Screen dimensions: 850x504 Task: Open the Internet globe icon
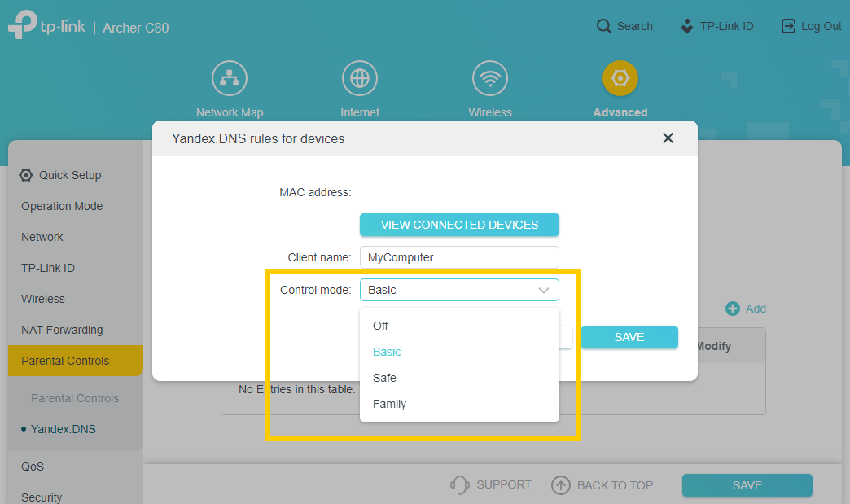[359, 79]
